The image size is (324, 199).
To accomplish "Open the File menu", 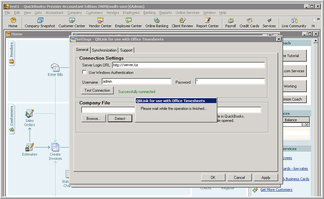I will [7, 13].
